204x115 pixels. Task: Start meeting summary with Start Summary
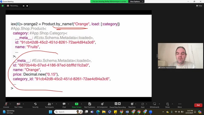[90, 105]
